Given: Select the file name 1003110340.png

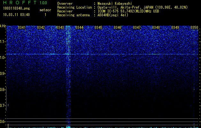Looking at the screenshot, I should (17, 8).
